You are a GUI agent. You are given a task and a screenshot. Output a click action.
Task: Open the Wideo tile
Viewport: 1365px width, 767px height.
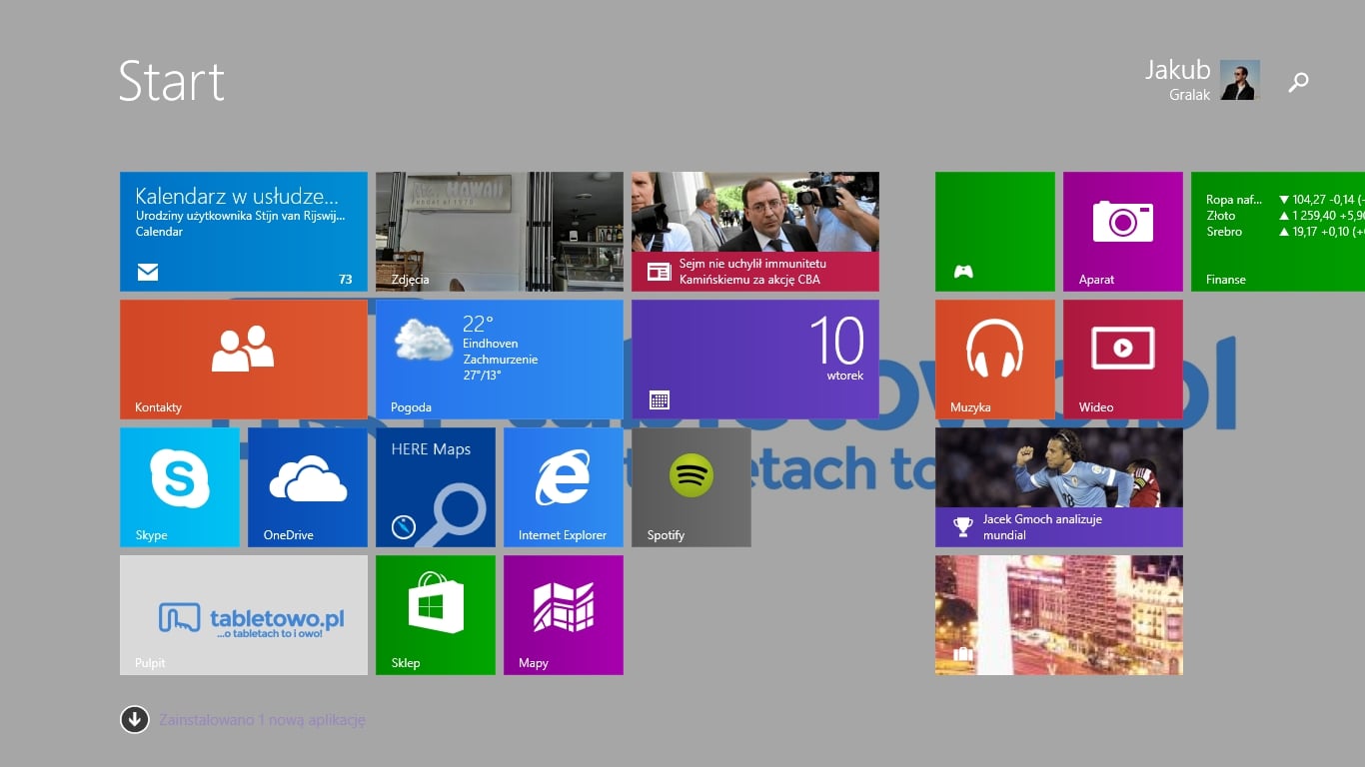click(1123, 360)
